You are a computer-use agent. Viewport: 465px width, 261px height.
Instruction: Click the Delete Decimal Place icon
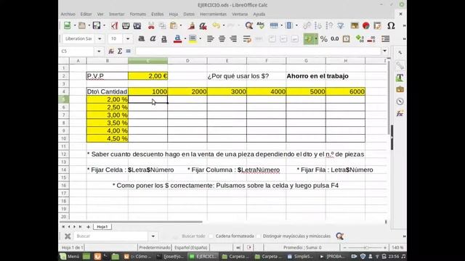click(371, 38)
